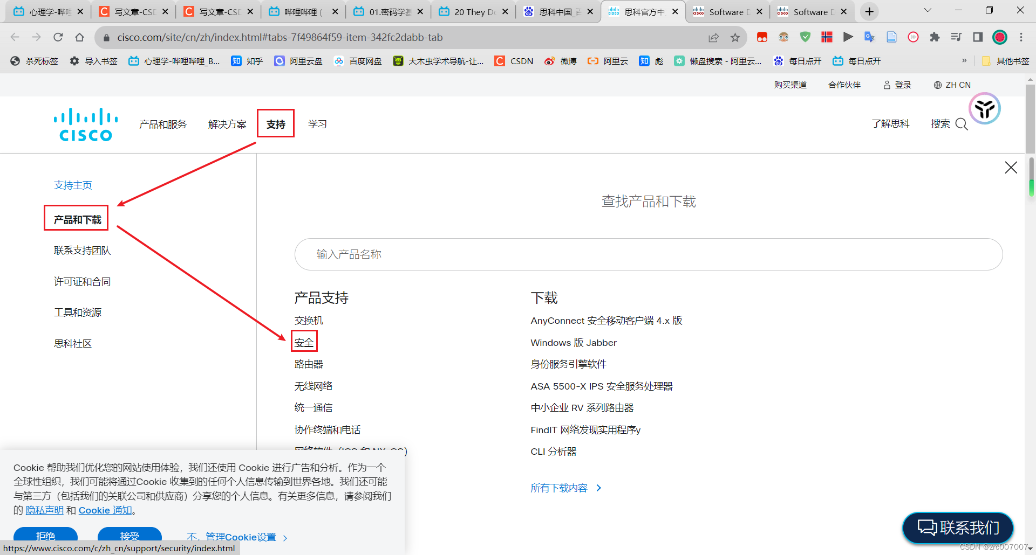Click the address bar URL
The width and height of the screenshot is (1036, 555).
(280, 37)
